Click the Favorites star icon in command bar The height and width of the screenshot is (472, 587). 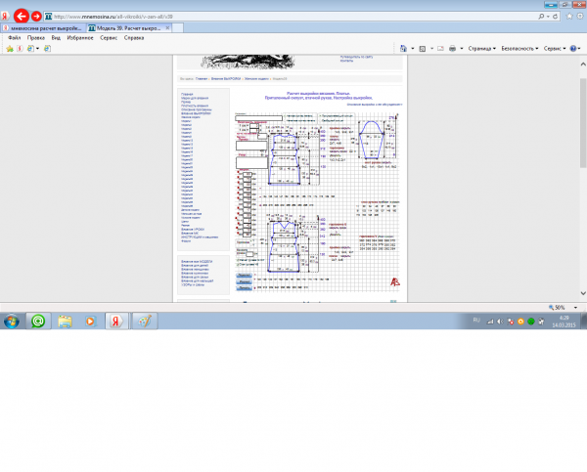pyautogui.click(x=9, y=47)
